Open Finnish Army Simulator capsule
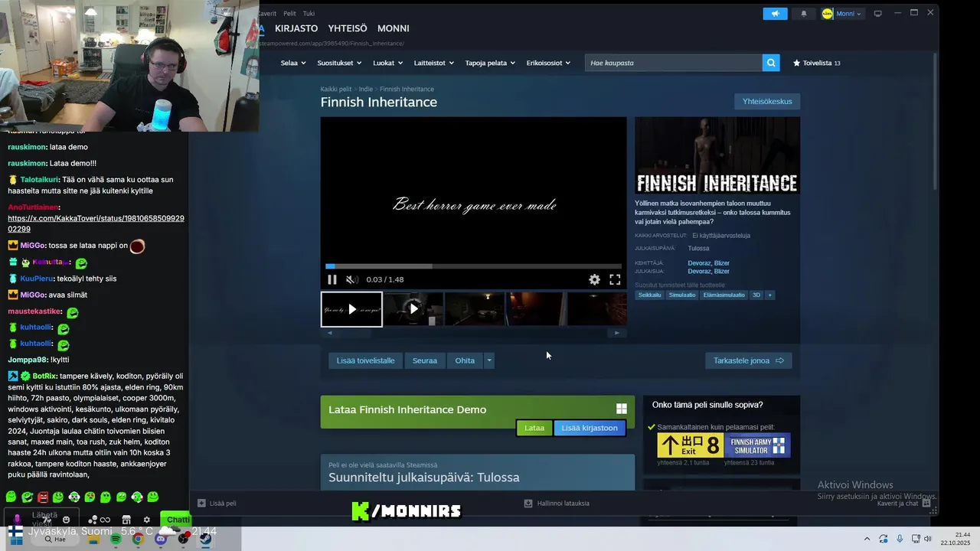The width and height of the screenshot is (980, 551). [x=757, y=445]
